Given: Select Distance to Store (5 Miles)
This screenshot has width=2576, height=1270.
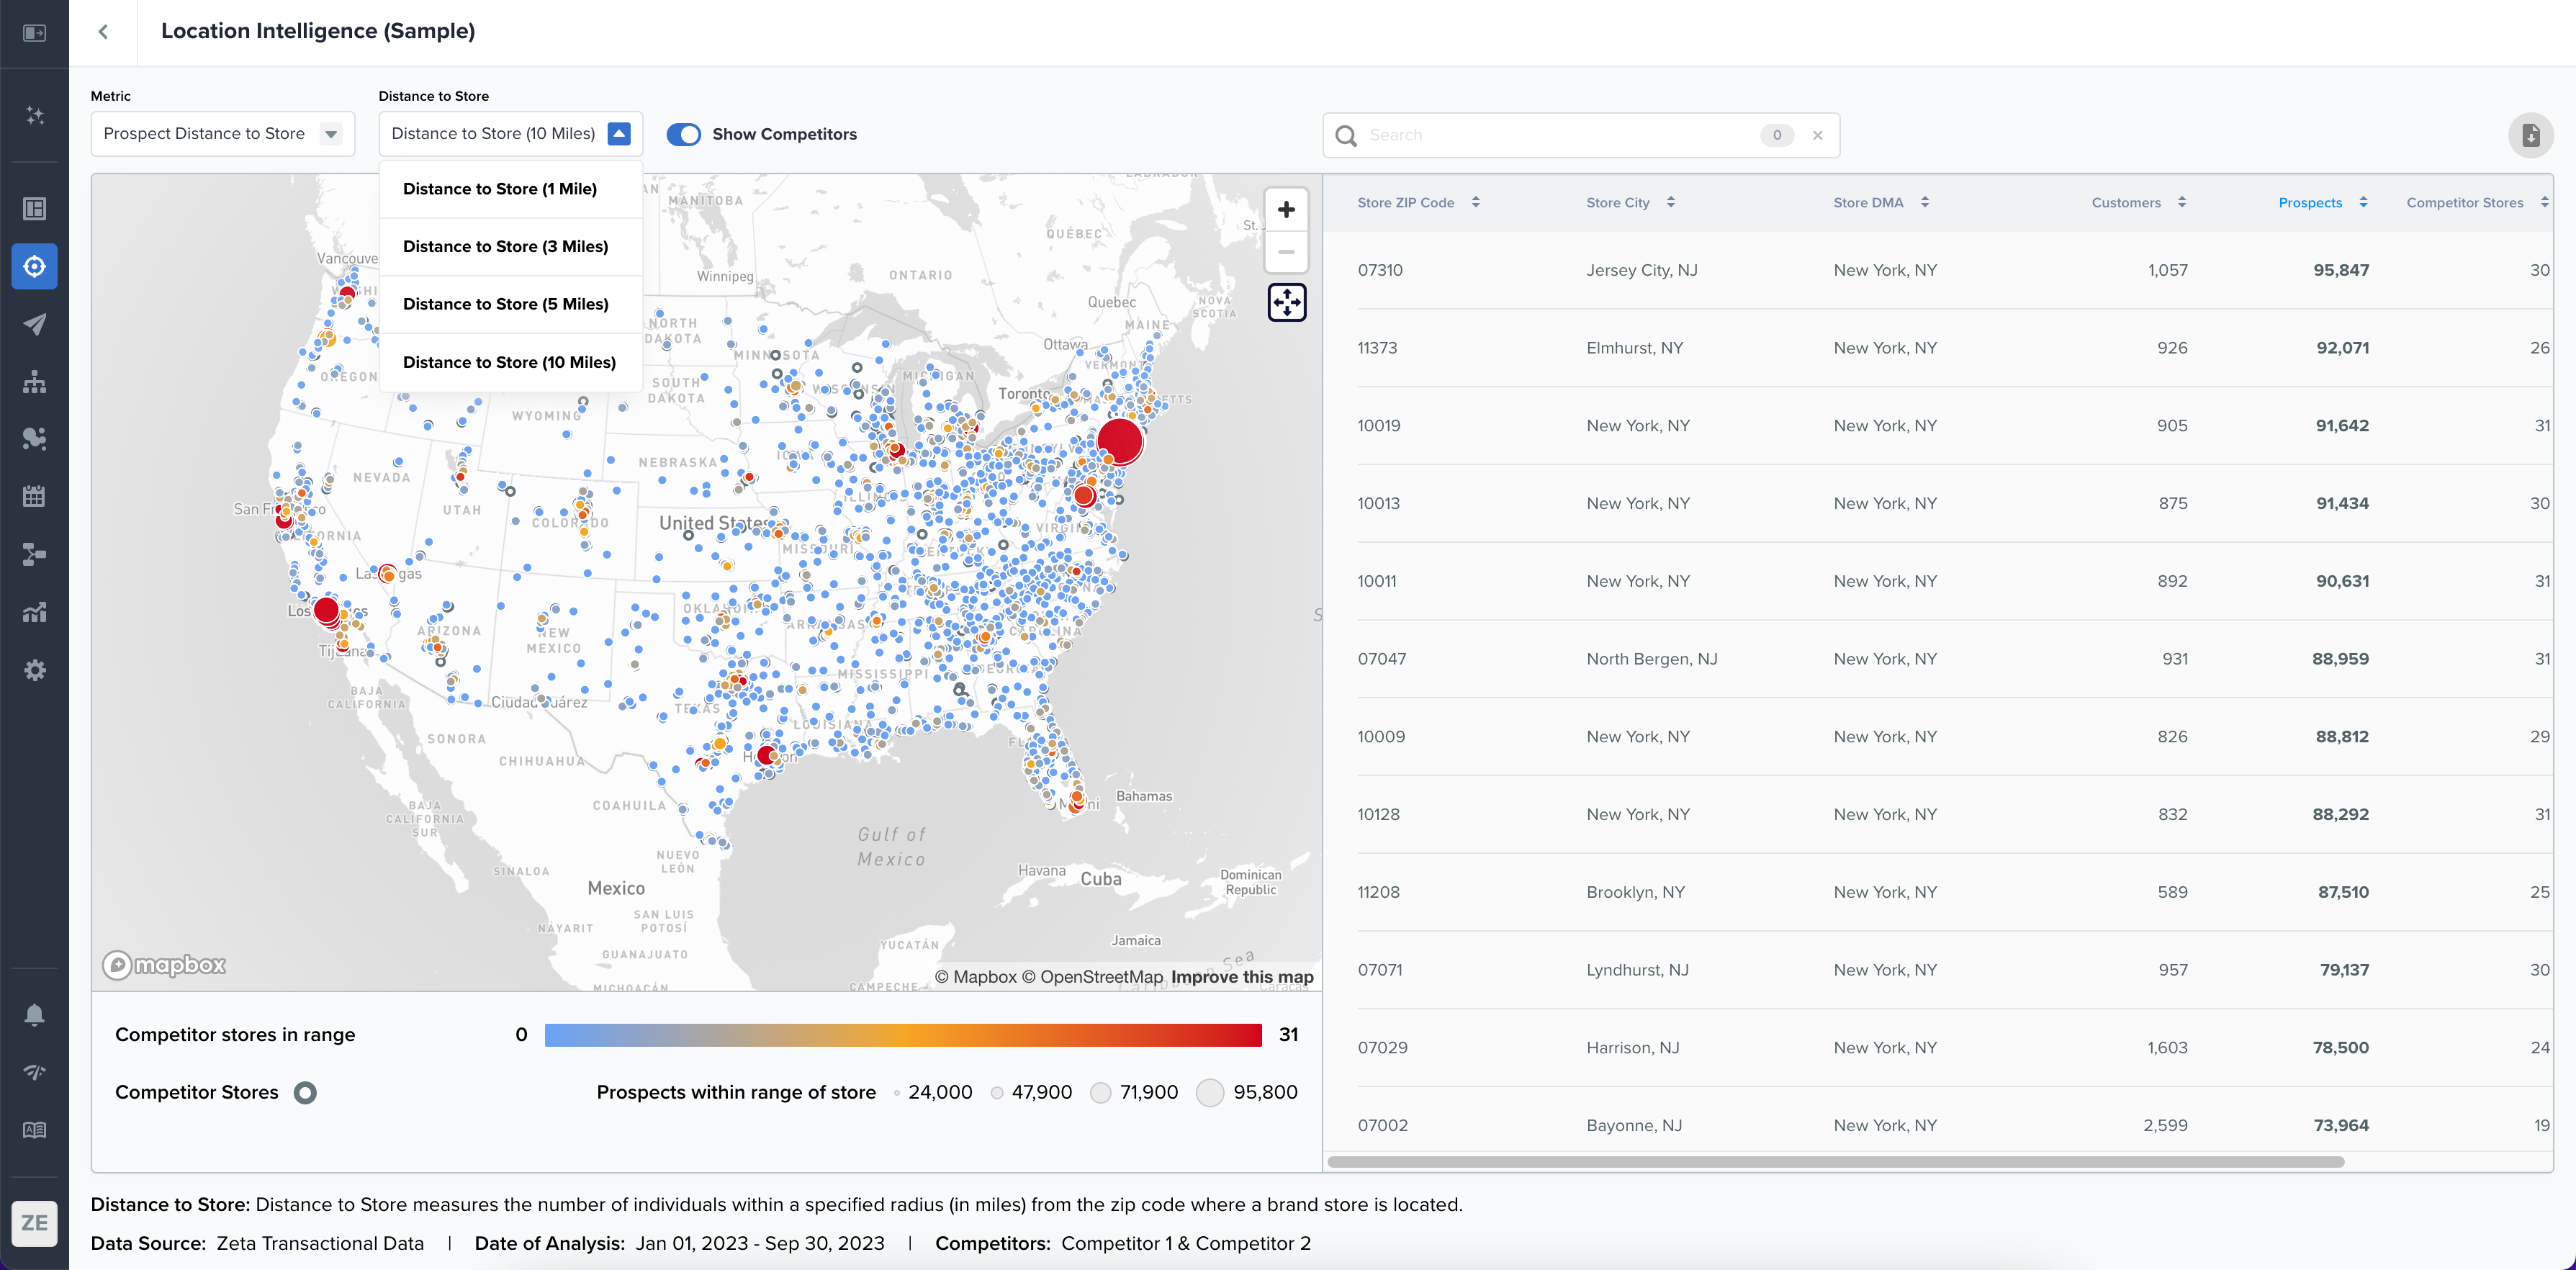Looking at the screenshot, I should tap(511, 304).
